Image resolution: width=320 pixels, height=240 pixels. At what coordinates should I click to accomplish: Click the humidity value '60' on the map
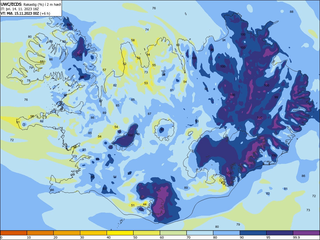click(x=178, y=45)
